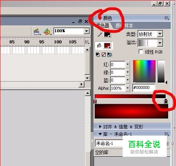Viewport: 176px width, 166px height.
Task: Switch to the 颜色样本 tab
Action: click(x=124, y=26)
